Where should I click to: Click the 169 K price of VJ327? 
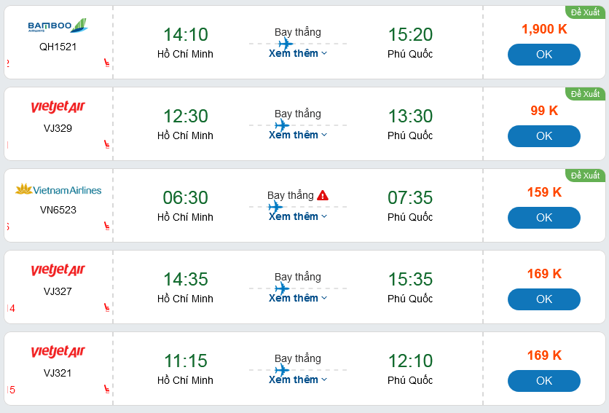click(544, 274)
